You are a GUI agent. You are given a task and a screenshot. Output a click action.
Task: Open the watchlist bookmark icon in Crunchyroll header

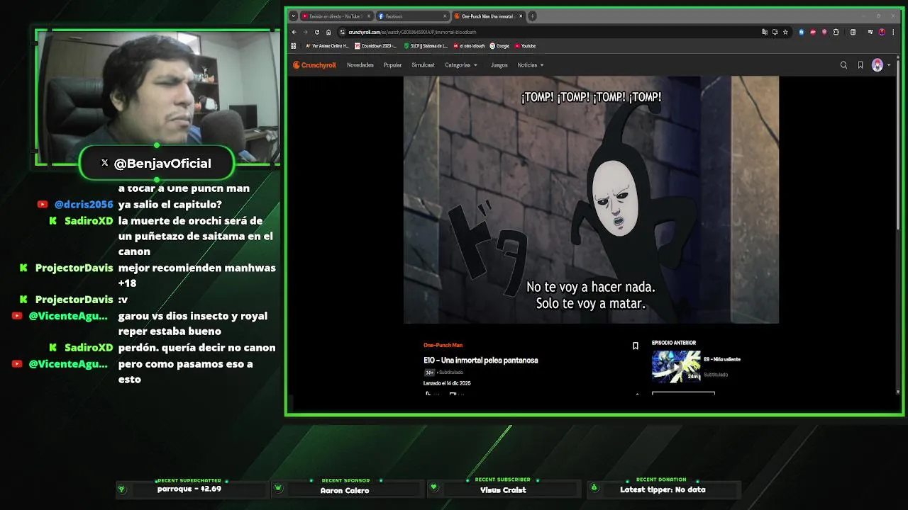(860, 65)
